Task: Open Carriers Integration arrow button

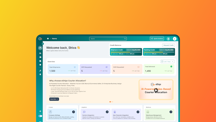Action: [x=107, y=112]
